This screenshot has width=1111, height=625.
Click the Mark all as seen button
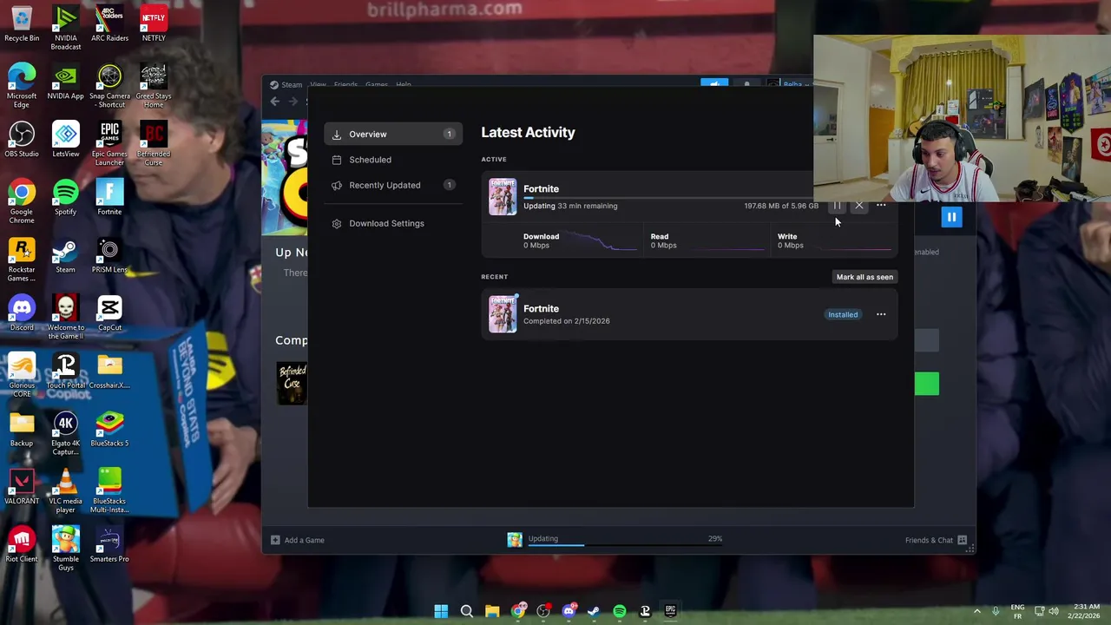tap(864, 277)
